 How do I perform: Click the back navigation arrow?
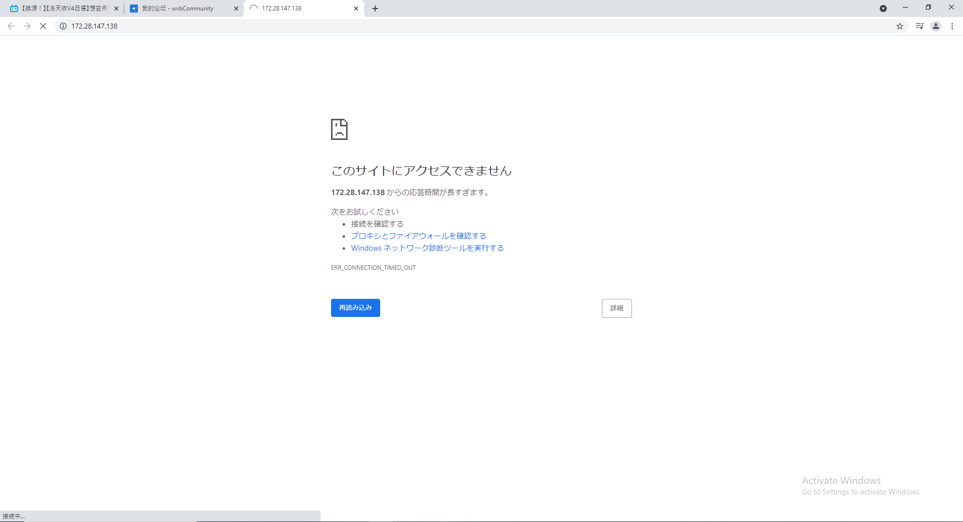(x=11, y=26)
